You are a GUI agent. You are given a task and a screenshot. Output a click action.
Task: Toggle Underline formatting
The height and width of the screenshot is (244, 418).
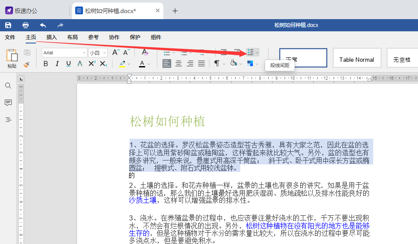pyautogui.click(x=69, y=64)
